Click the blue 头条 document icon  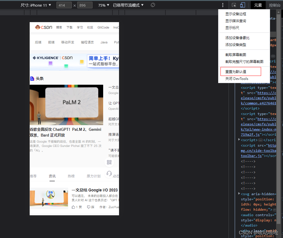[x=32, y=78]
